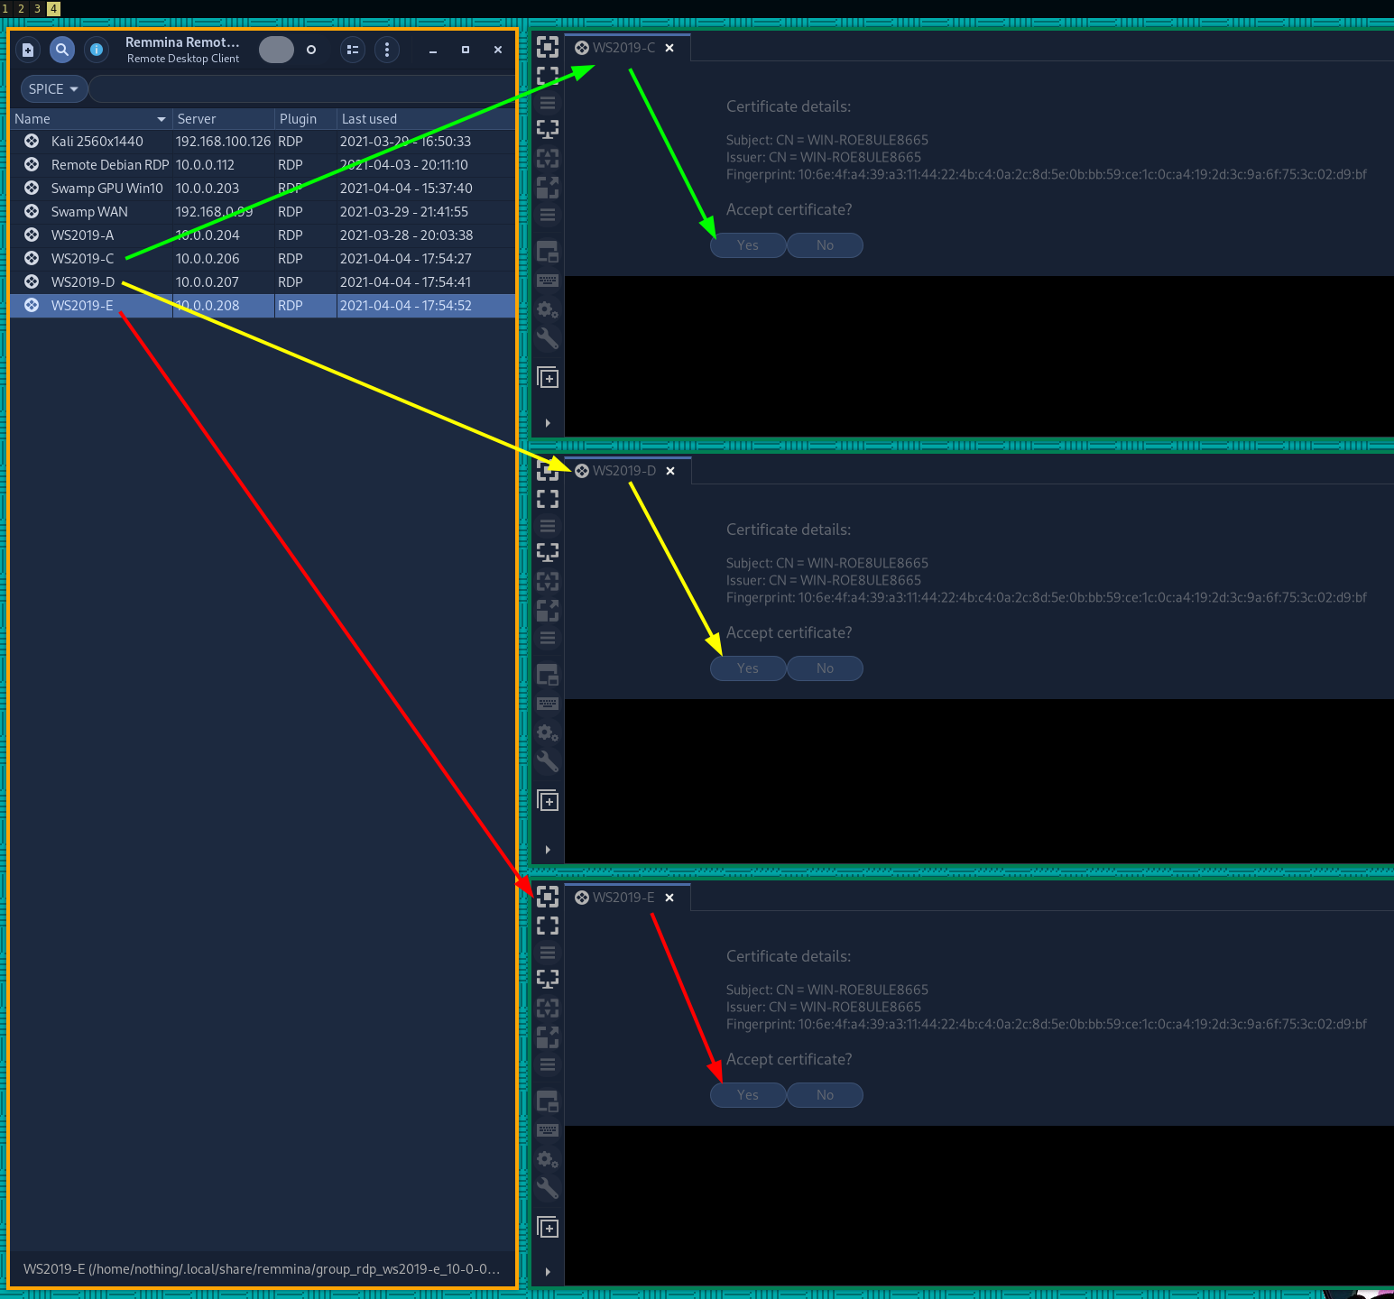This screenshot has height=1299, width=1394.
Task: Accept certificate with Yes in WS2019-E window
Action: [748, 1095]
